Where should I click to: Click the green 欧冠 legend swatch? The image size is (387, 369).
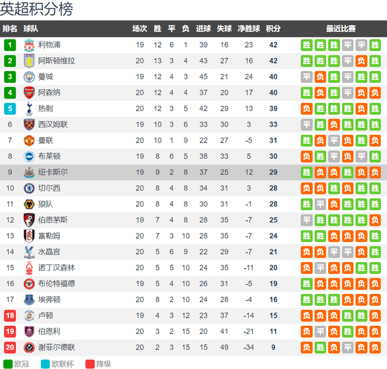tap(8, 364)
